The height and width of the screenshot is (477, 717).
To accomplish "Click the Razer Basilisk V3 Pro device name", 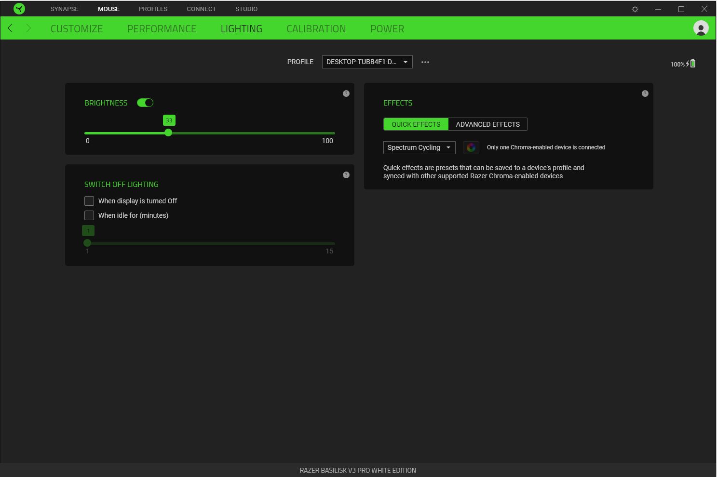I will point(358,470).
